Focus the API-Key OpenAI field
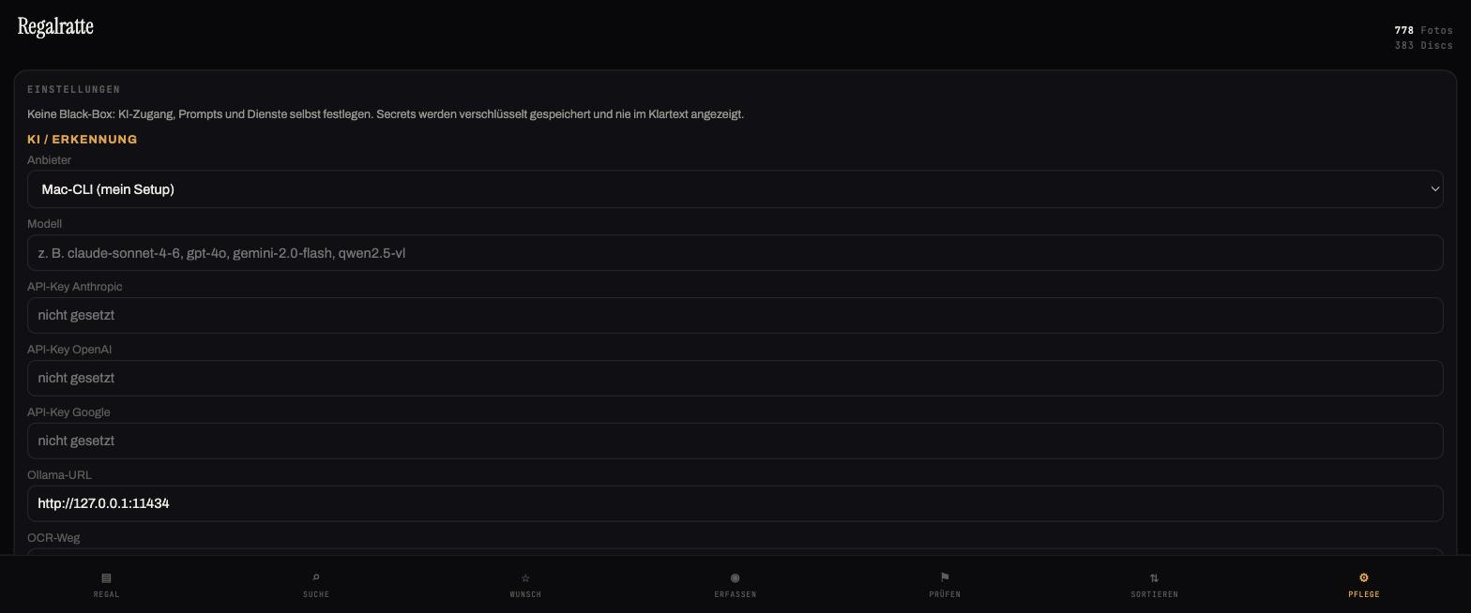This screenshot has width=1471, height=613. [x=735, y=379]
